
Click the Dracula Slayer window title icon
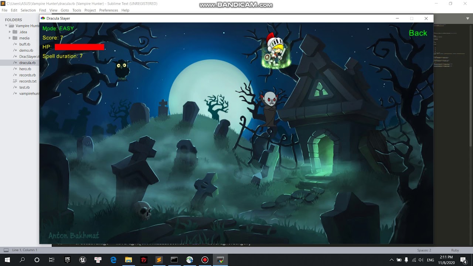click(x=43, y=18)
